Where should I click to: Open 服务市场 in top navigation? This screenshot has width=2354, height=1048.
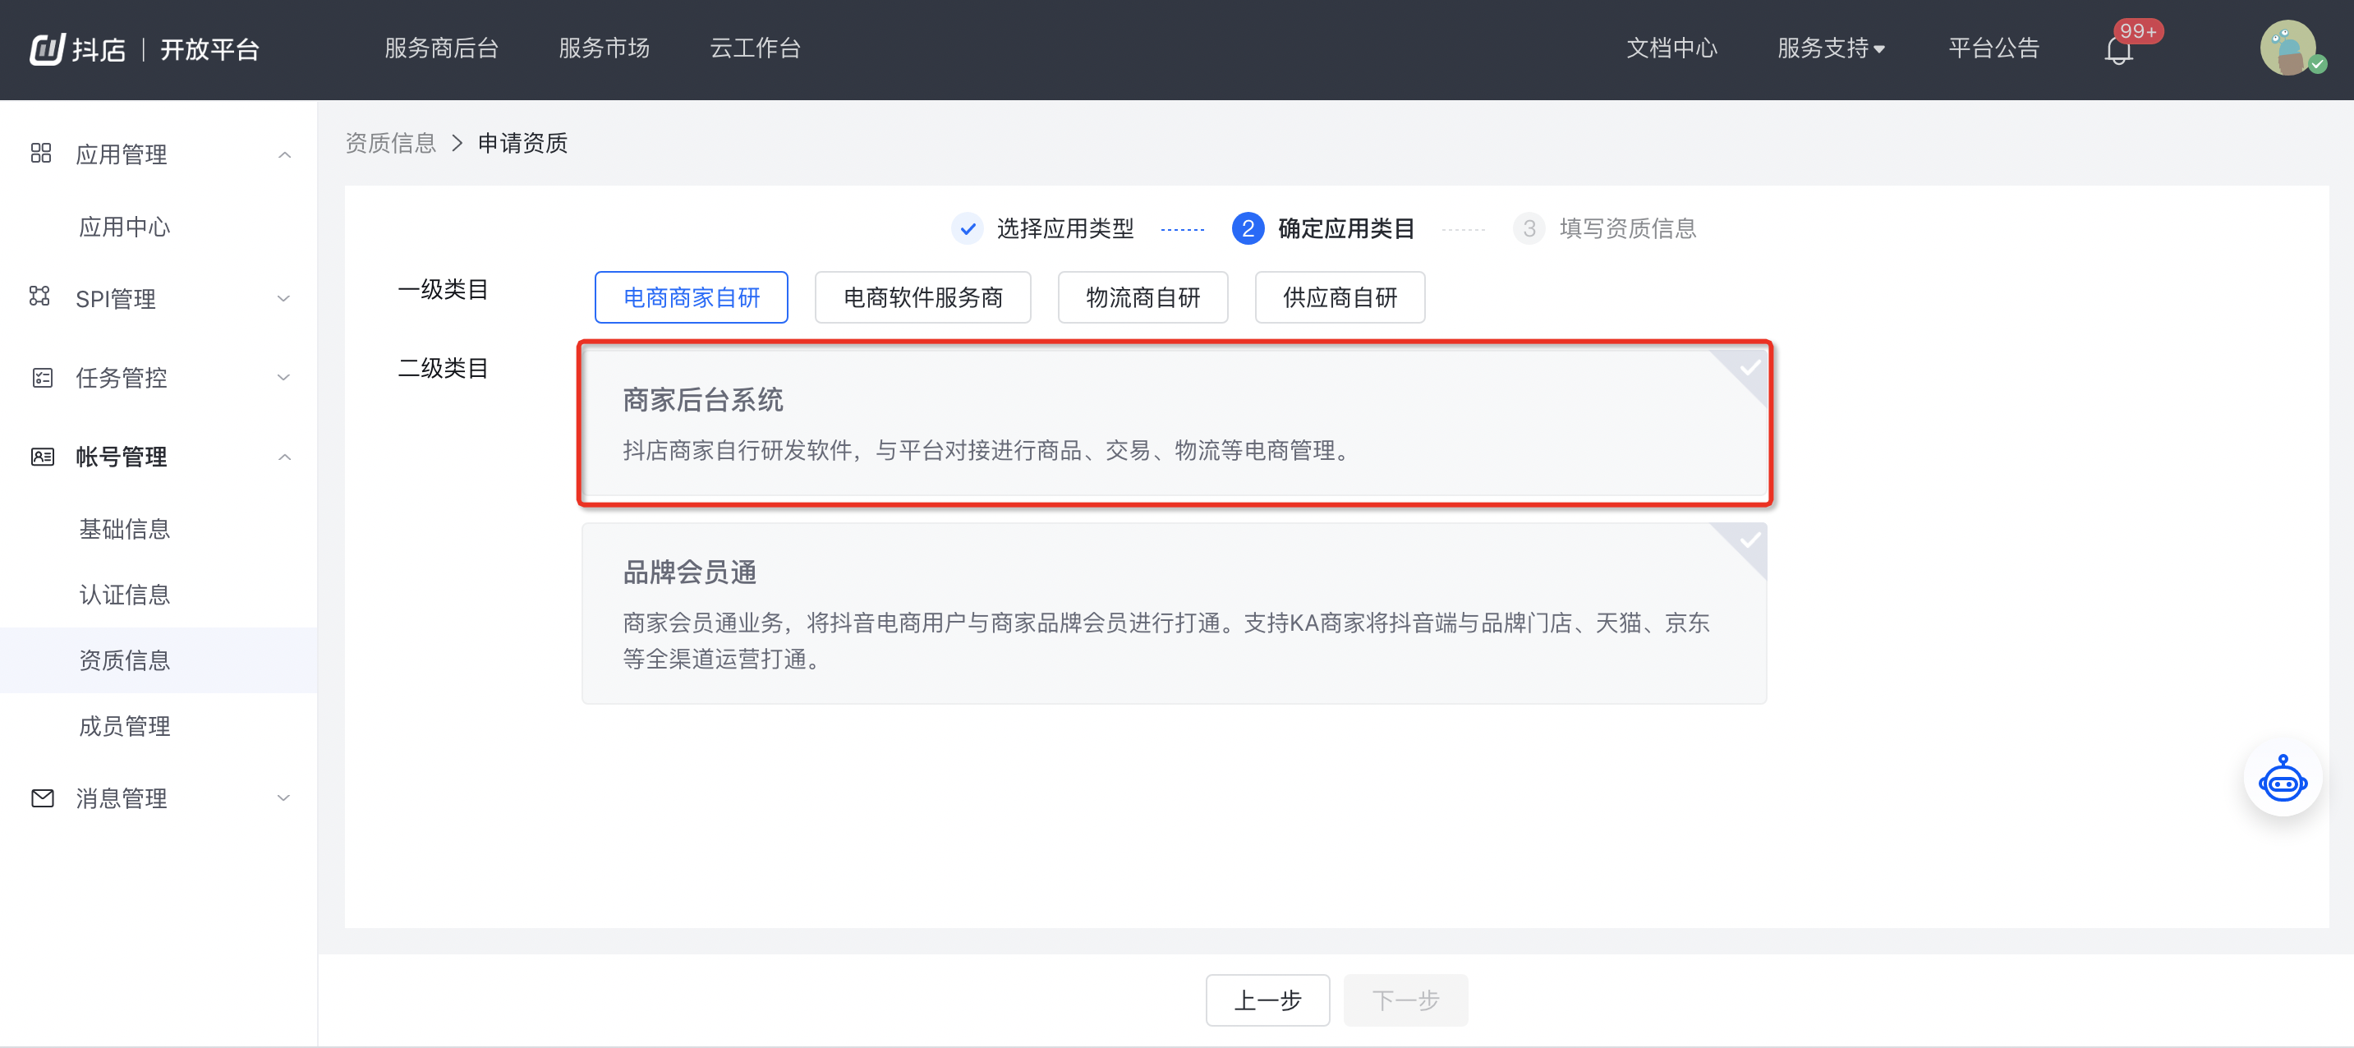[x=604, y=48]
